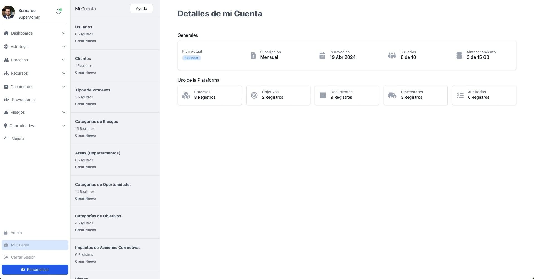Click the Oportuidades lightbulb icon

coord(6,126)
